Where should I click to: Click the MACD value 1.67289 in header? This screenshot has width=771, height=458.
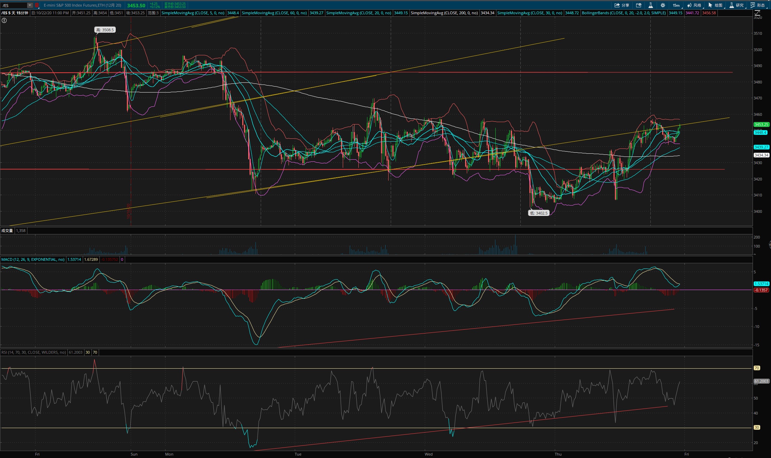point(91,259)
